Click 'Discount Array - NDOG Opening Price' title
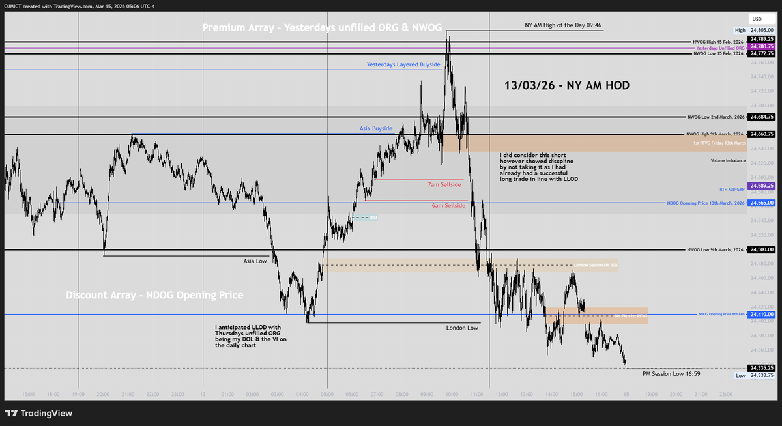Image resolution: width=782 pixels, height=426 pixels. (154, 296)
